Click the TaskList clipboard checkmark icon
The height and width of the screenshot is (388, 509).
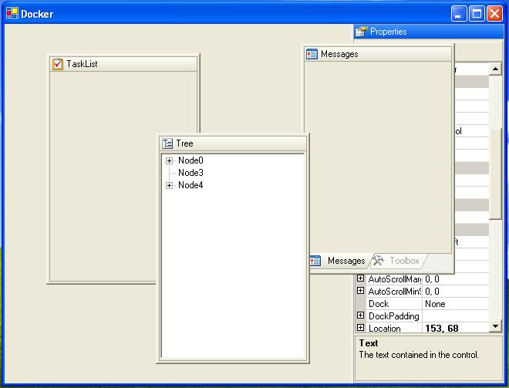pyautogui.click(x=58, y=64)
